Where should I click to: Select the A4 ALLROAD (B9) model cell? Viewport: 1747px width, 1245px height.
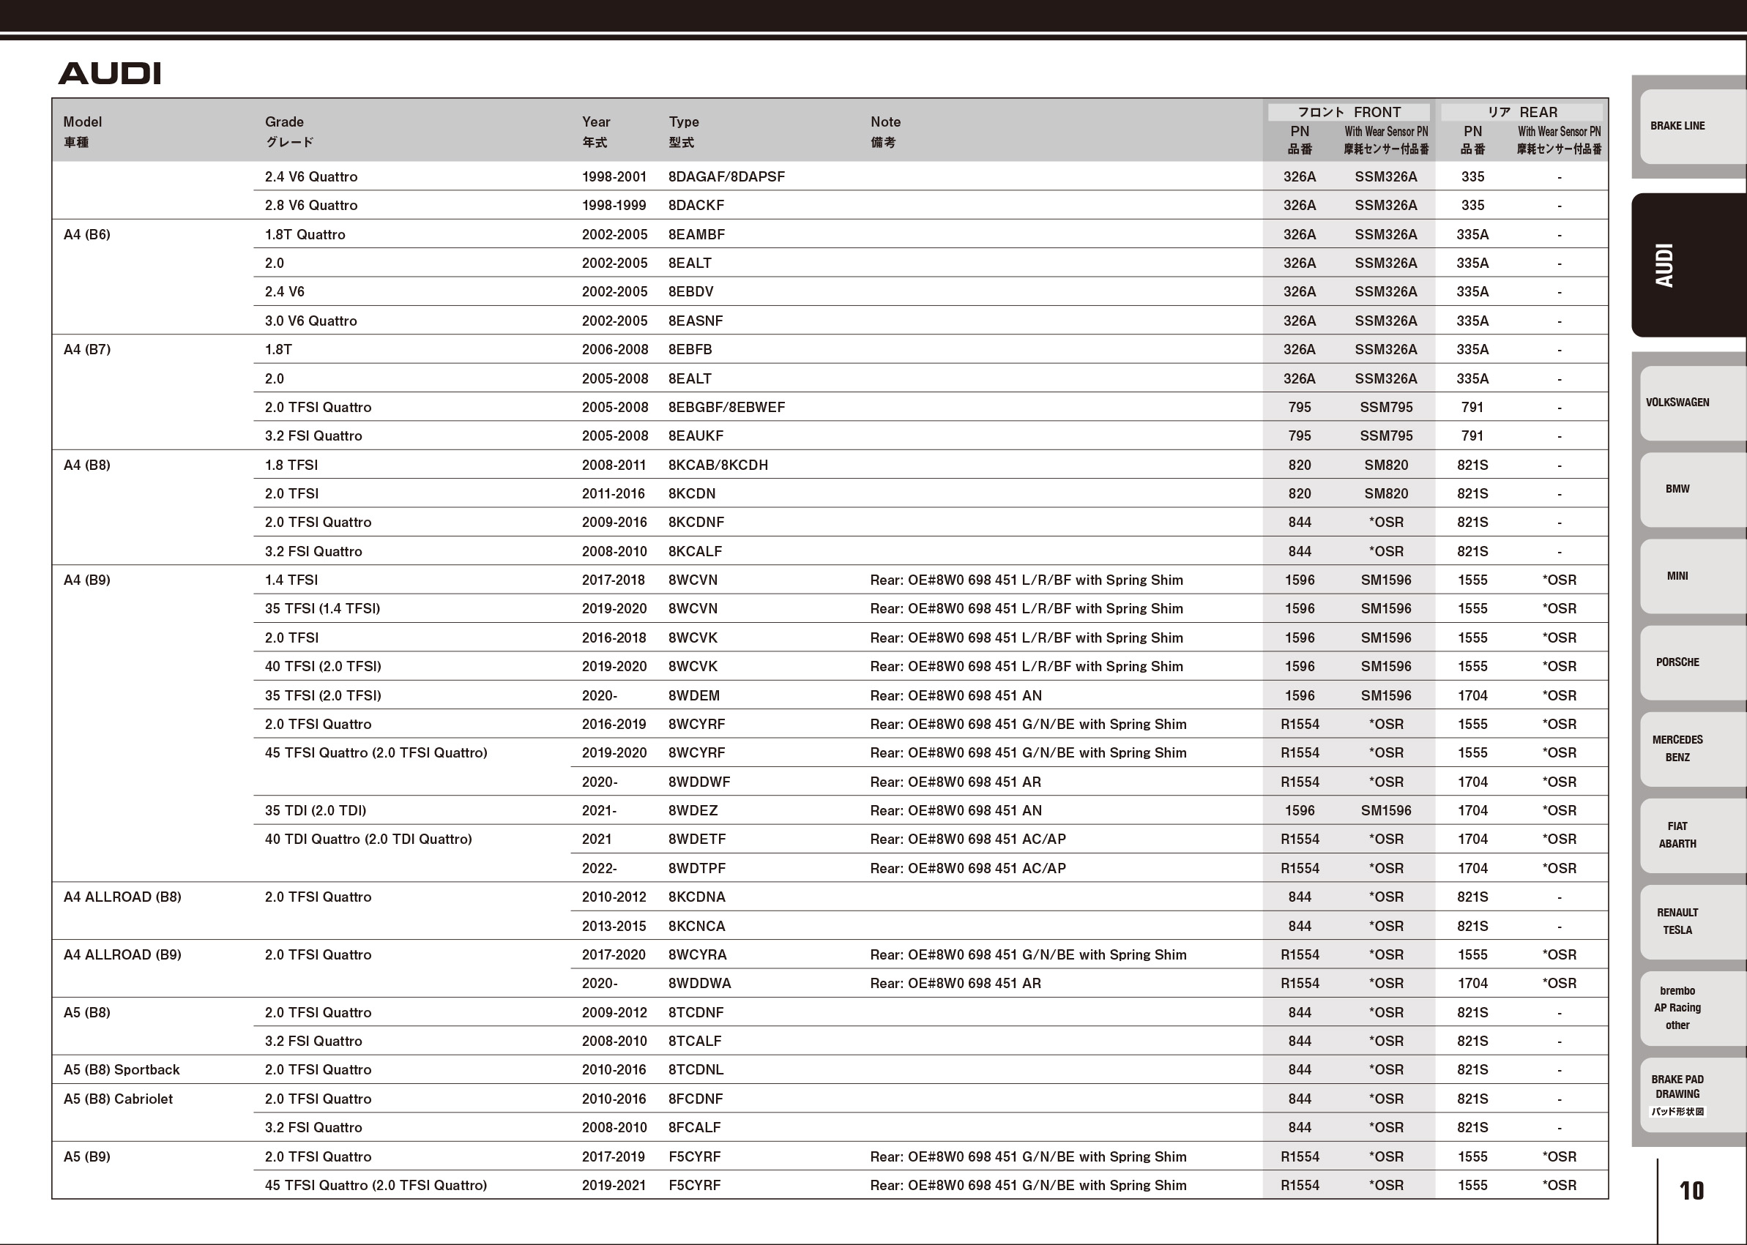coord(122,954)
